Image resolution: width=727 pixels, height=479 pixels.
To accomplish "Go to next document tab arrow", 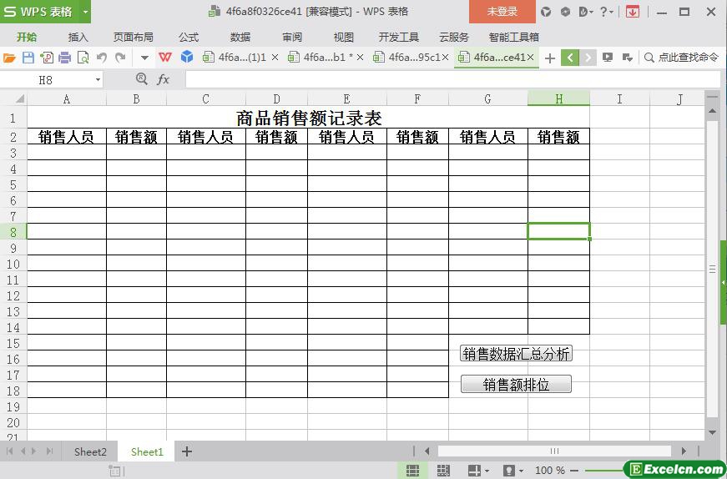I will click(x=588, y=58).
